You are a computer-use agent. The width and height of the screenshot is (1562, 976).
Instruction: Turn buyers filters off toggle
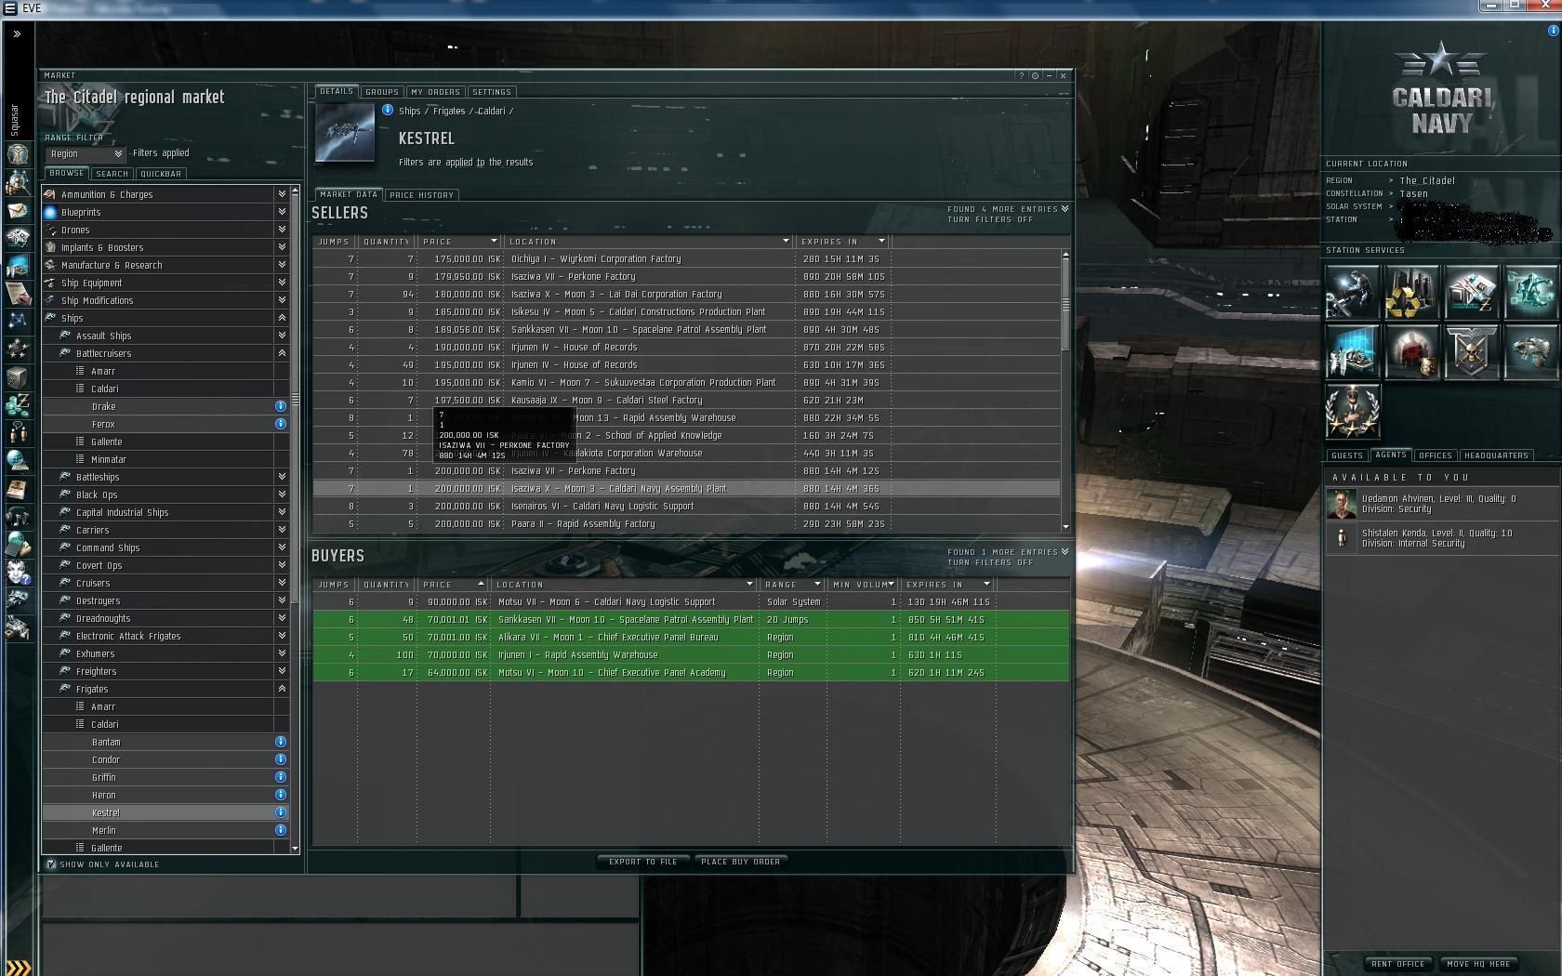tap(990, 562)
